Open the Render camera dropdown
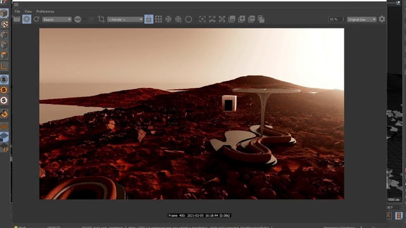This screenshot has height=228, width=406. click(125, 20)
